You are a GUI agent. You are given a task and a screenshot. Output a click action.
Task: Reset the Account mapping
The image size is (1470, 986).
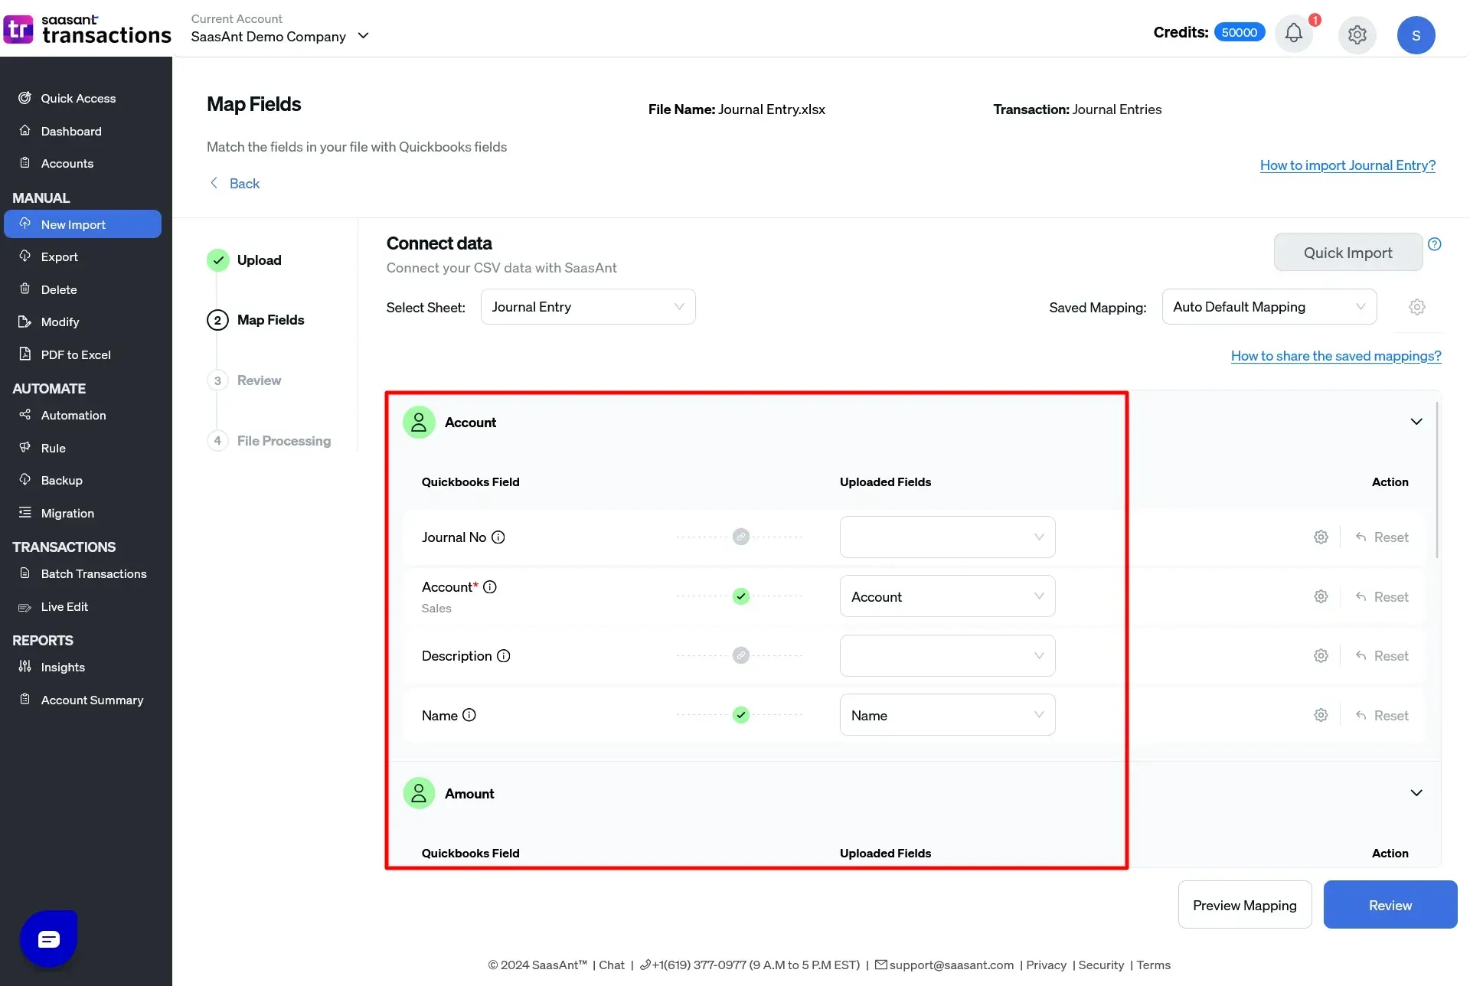pyautogui.click(x=1381, y=596)
